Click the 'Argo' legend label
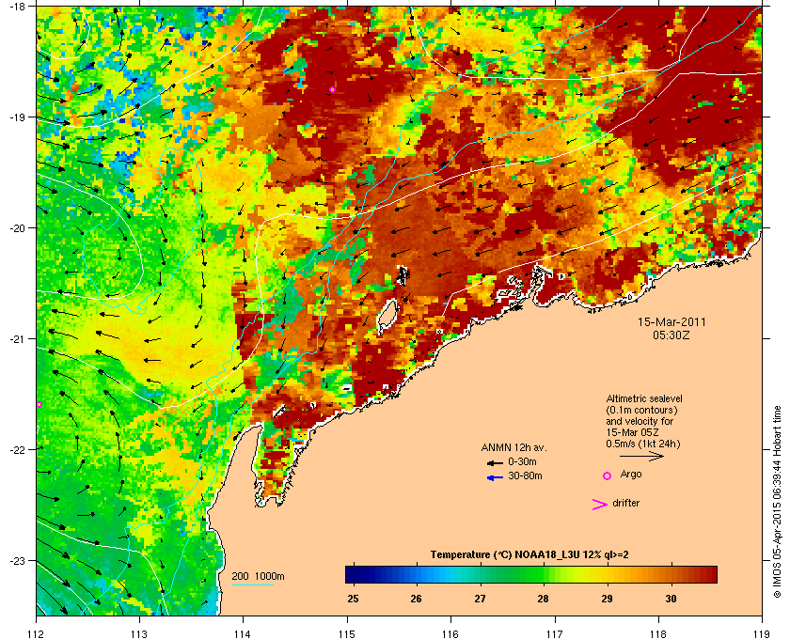 coord(631,475)
